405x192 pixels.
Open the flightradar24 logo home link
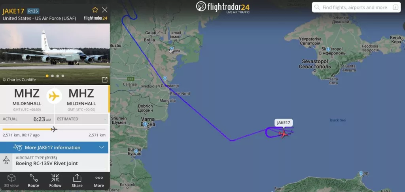click(x=222, y=7)
